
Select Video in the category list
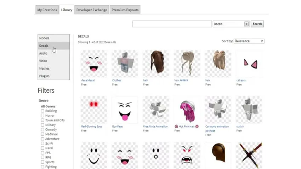click(54, 61)
